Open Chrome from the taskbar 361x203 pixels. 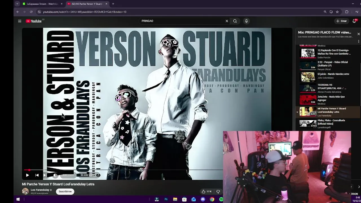point(212,199)
